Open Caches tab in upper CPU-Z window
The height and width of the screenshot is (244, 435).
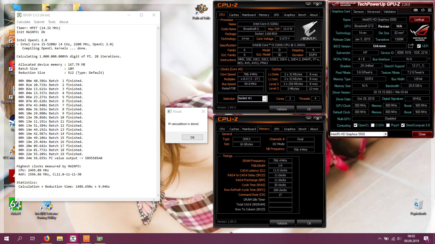[234, 15]
